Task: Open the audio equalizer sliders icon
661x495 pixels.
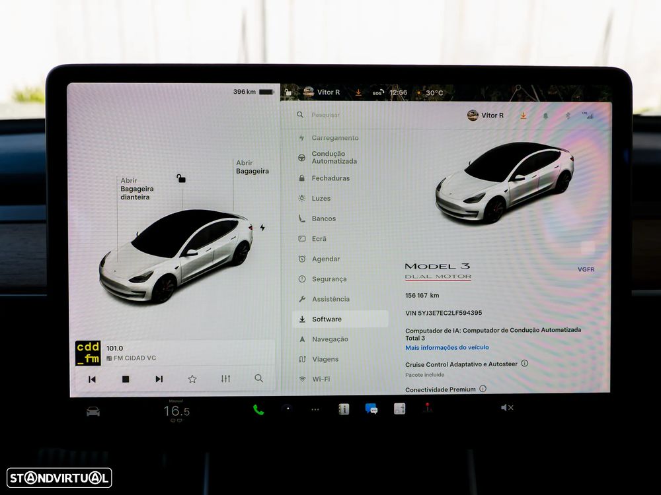Action: click(225, 379)
